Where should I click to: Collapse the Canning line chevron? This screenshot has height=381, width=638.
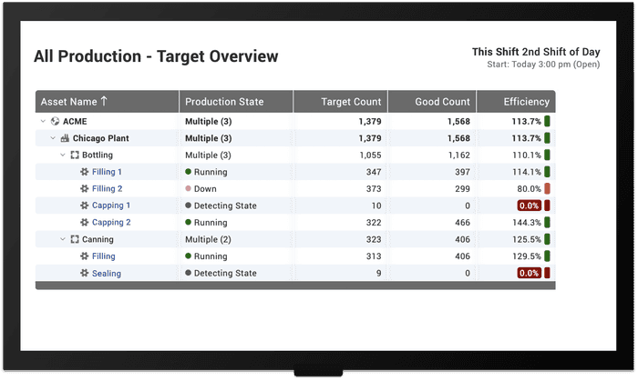click(x=63, y=239)
